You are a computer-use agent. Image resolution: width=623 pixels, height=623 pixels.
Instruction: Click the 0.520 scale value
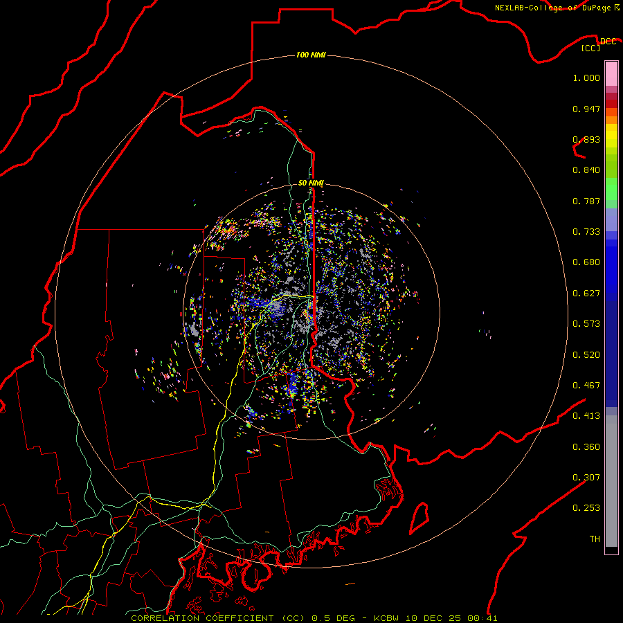(586, 355)
